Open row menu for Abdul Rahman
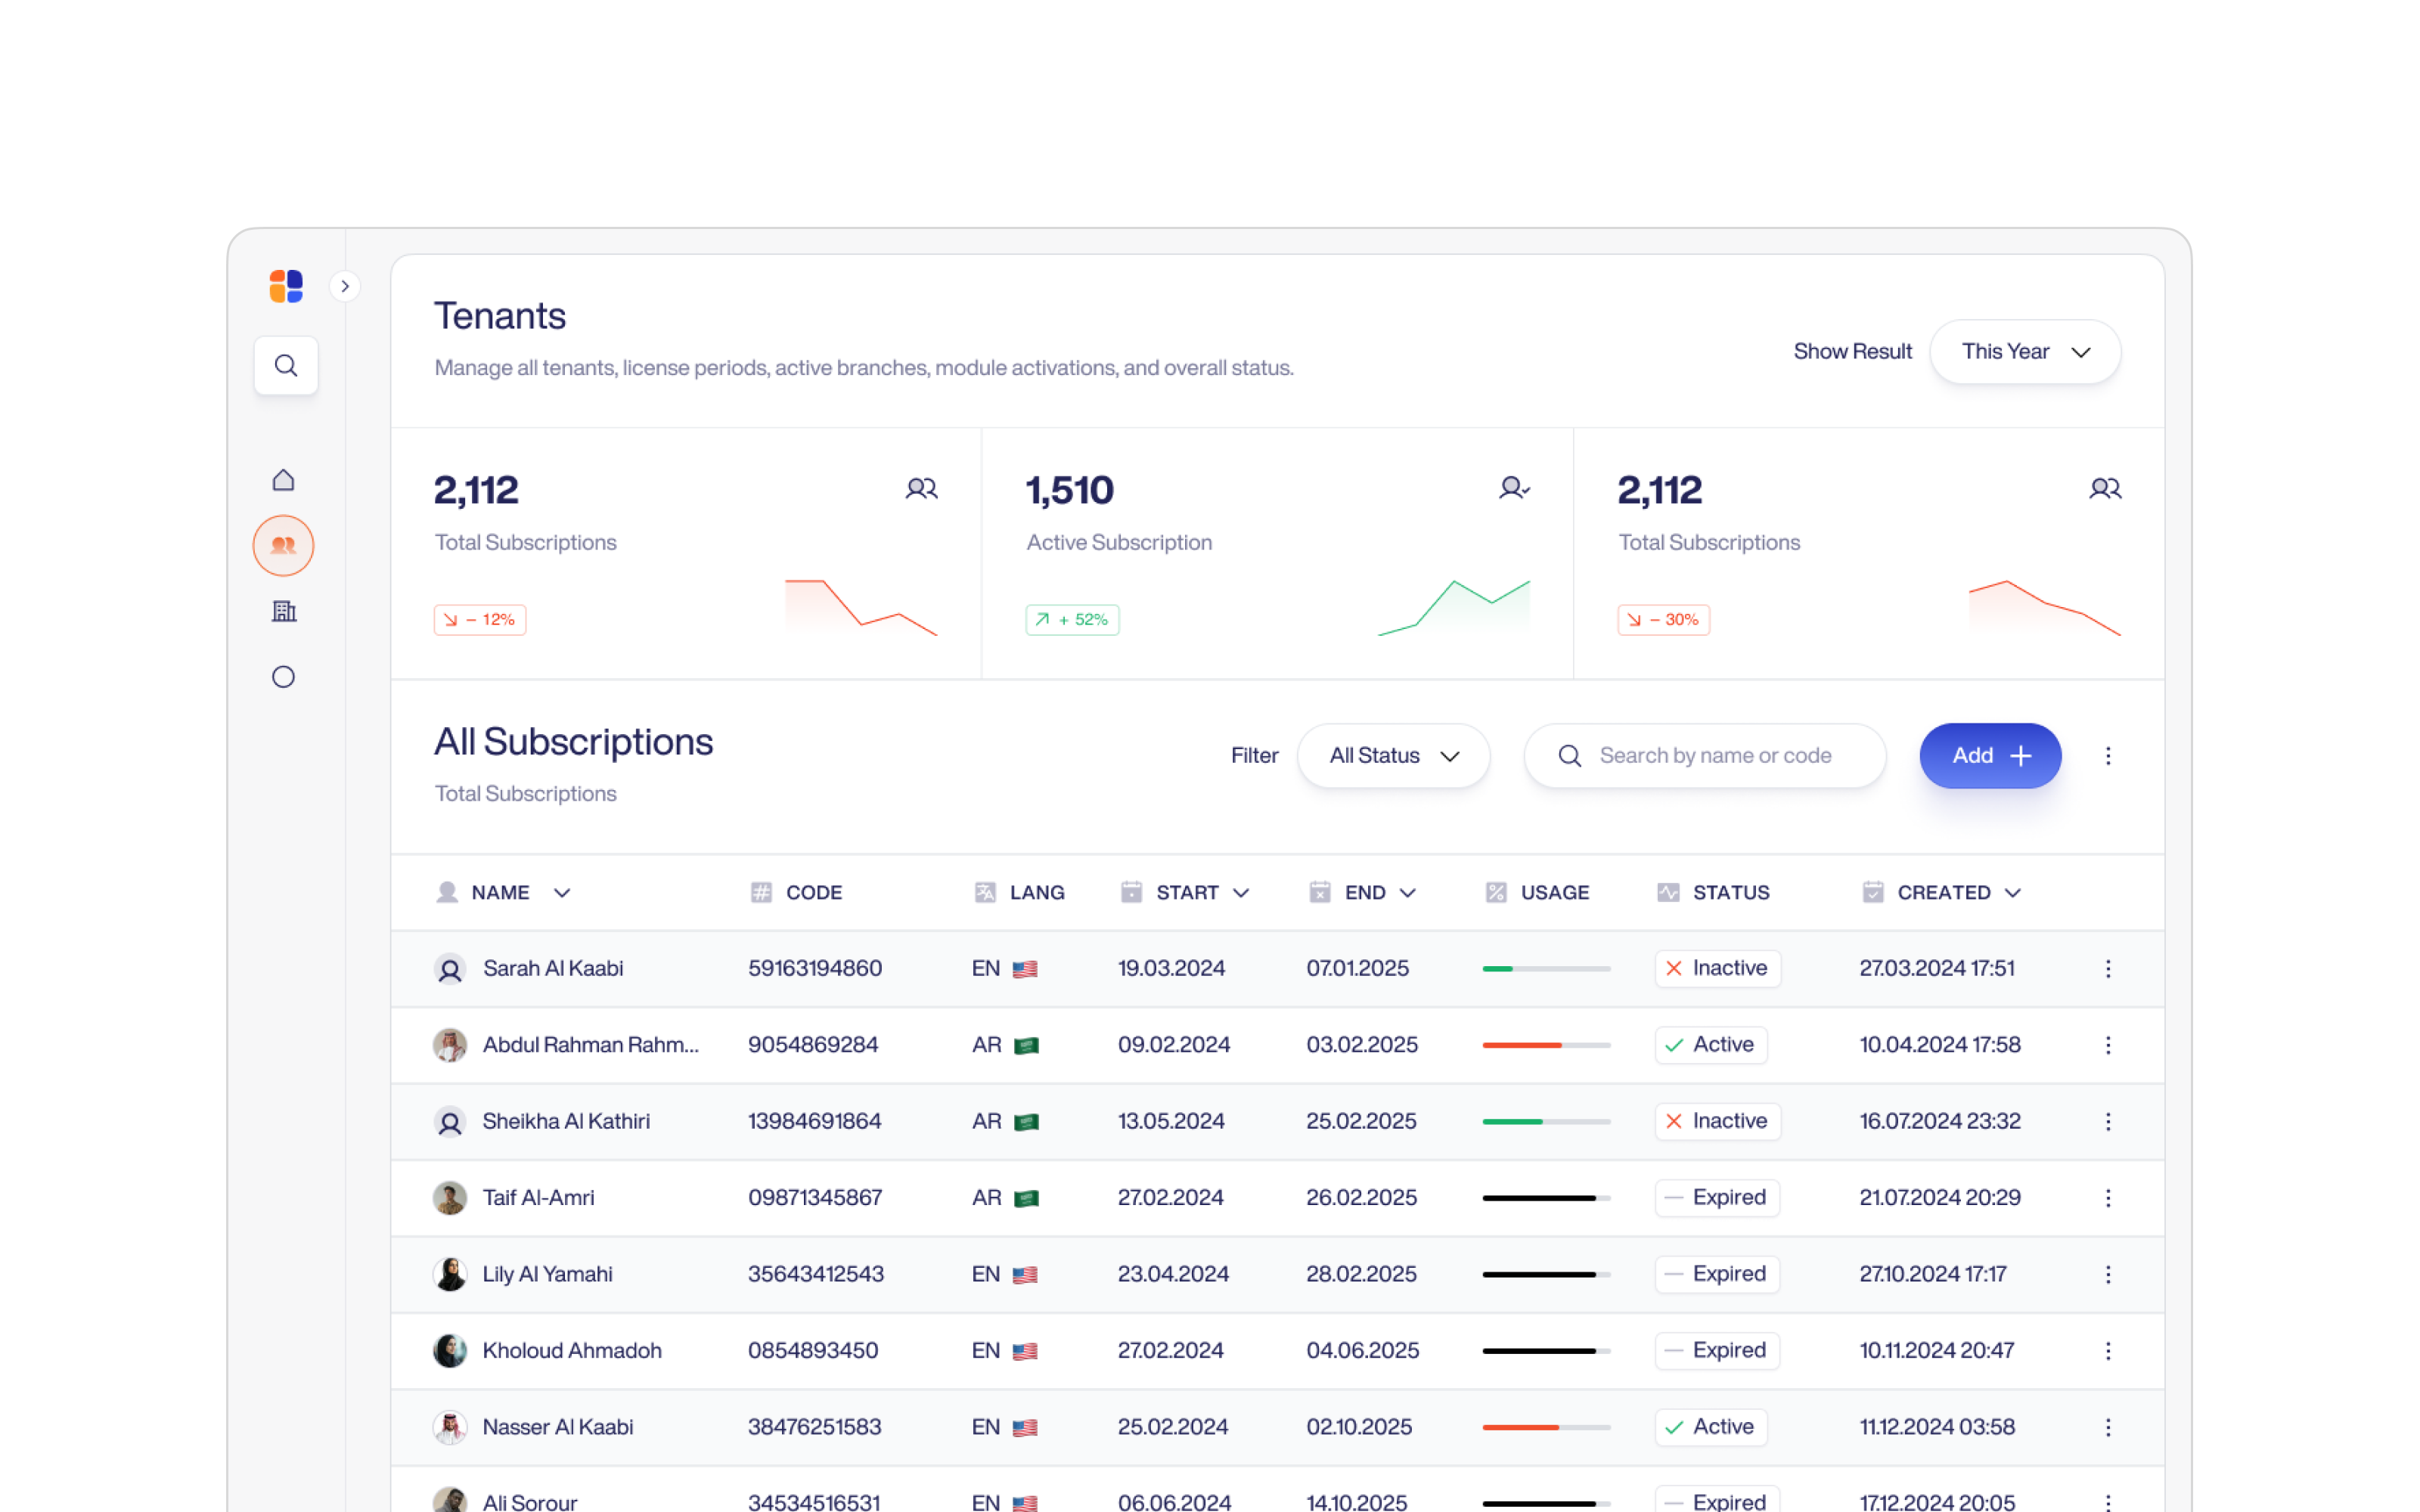This screenshot has height=1512, width=2420. (2108, 1045)
